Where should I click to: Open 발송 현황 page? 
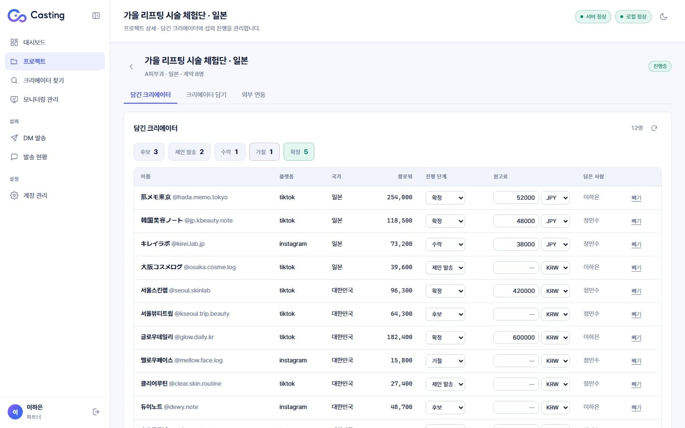55,157
